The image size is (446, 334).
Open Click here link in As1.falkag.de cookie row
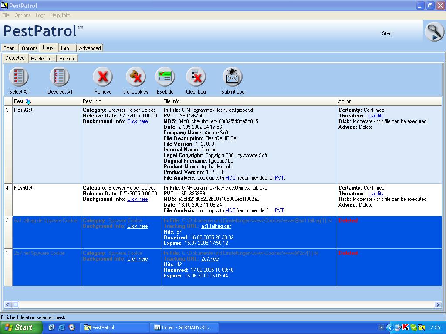pyautogui.click(x=137, y=226)
